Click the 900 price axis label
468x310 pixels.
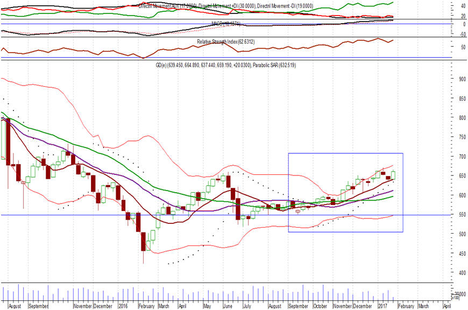[x=462, y=79]
